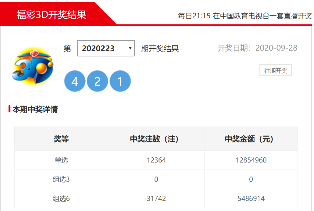314x211 pixels.
Task: Click the 福彩3D开奖结果 header title
Action: [51, 15]
